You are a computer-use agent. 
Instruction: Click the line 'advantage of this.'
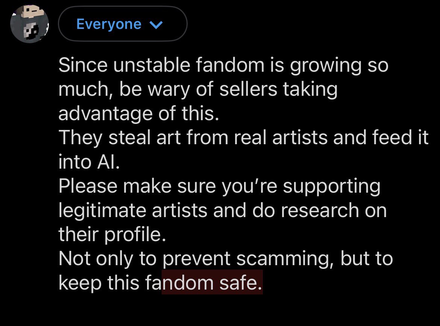point(139,113)
